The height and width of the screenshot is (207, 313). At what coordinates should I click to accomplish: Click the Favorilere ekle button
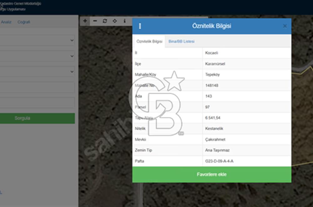tap(212, 175)
